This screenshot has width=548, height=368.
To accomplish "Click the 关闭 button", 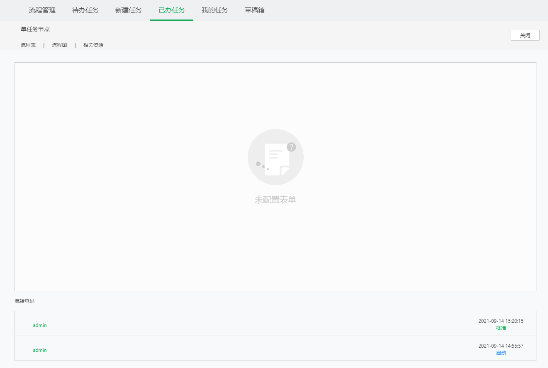I will 525,35.
